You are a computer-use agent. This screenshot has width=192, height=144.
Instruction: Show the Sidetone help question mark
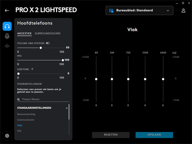pos(32,69)
